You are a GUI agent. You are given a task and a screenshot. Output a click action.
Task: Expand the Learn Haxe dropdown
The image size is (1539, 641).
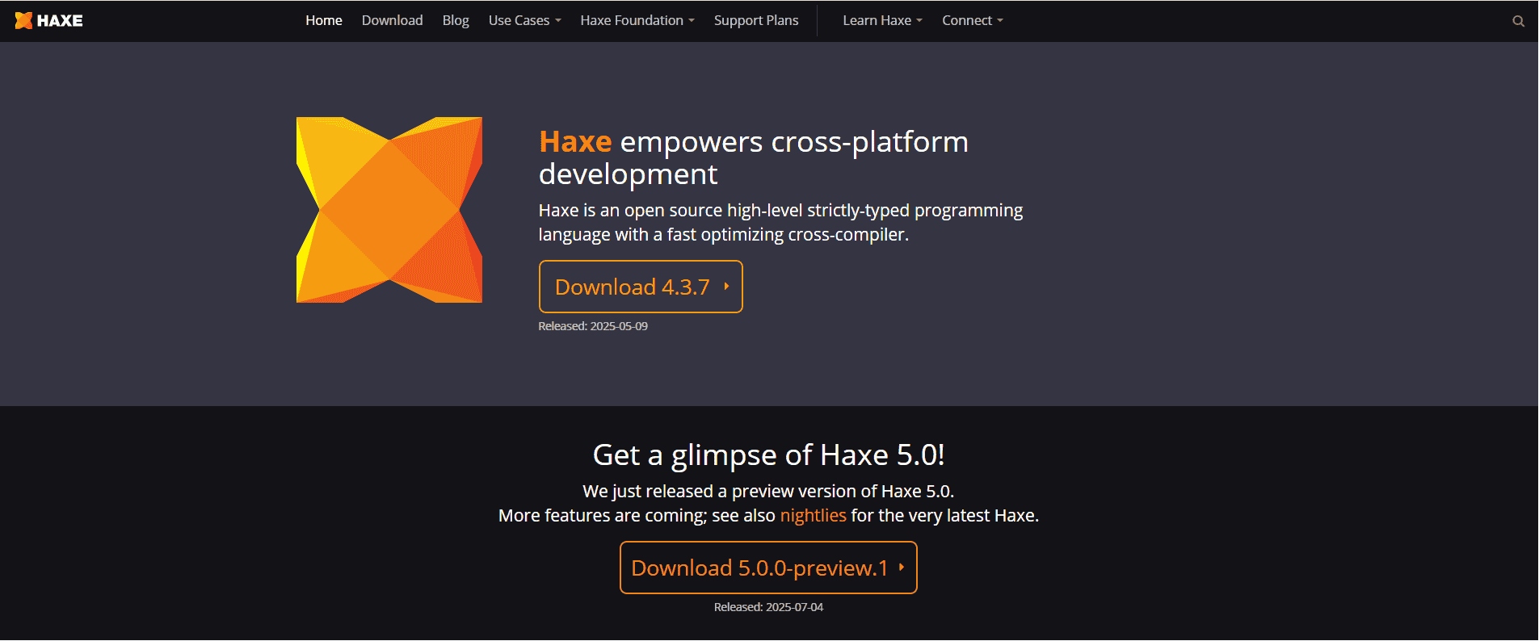(x=882, y=20)
